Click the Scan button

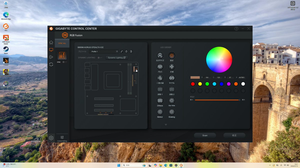point(205,135)
